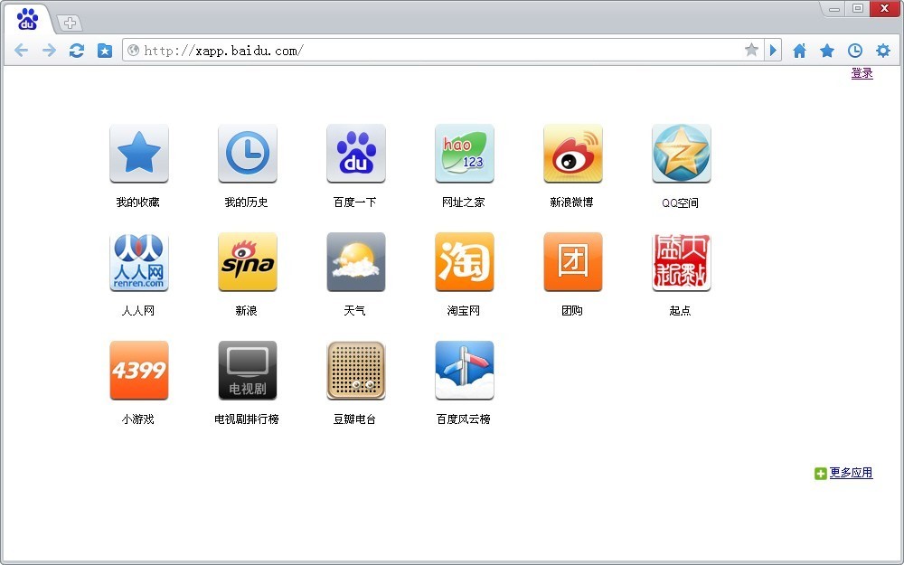Screen dimensions: 904x565
Task: Reload the page with the refresh icon
Action: pyautogui.click(x=77, y=51)
